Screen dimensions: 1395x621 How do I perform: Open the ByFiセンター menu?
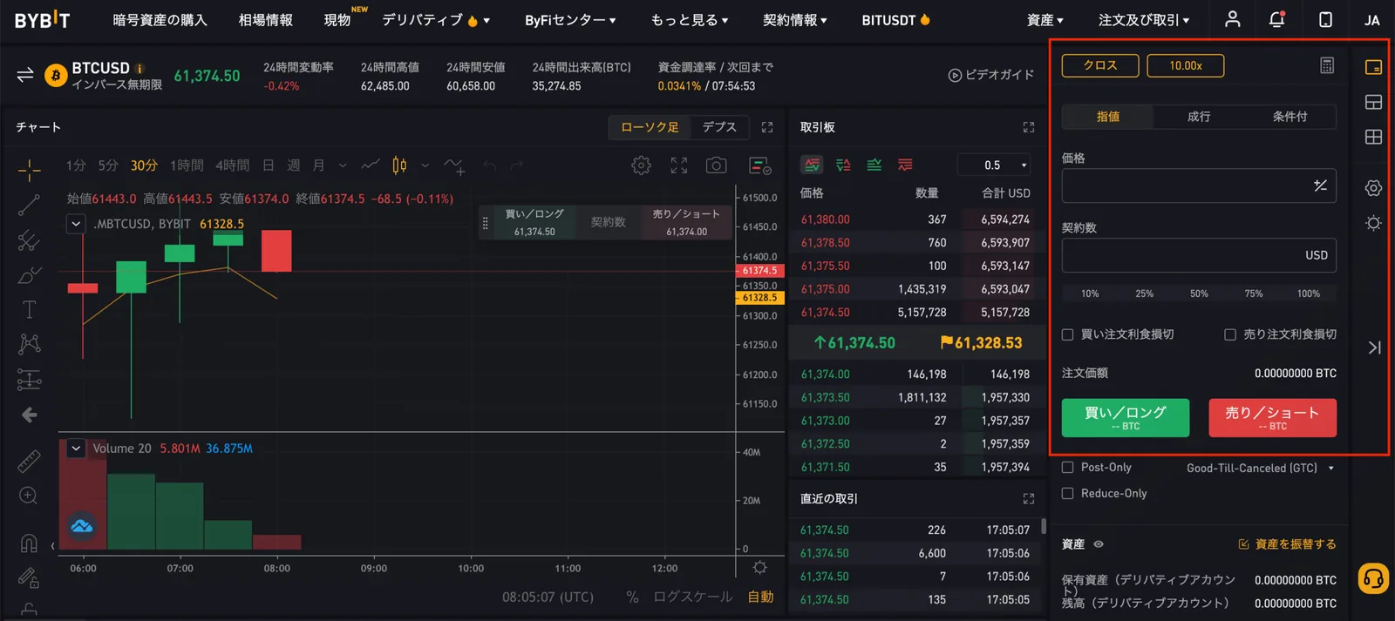pos(570,19)
